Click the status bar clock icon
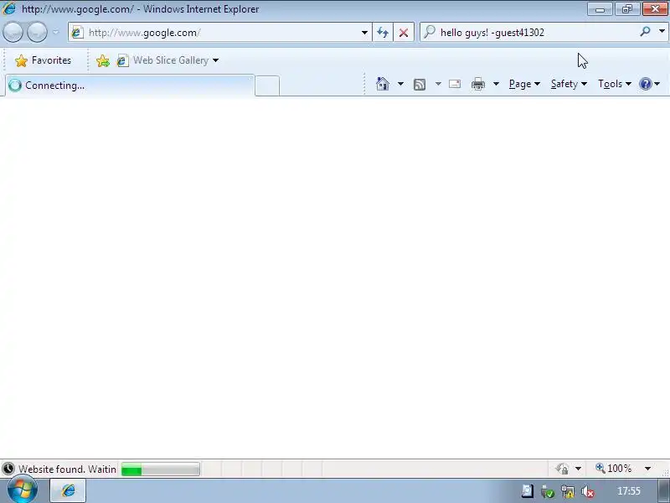 click(x=8, y=469)
